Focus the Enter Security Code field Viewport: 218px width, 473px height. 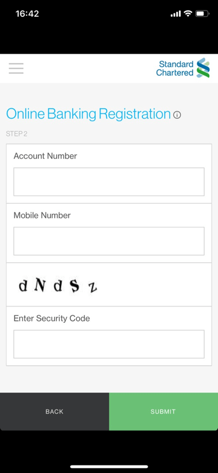(109, 344)
